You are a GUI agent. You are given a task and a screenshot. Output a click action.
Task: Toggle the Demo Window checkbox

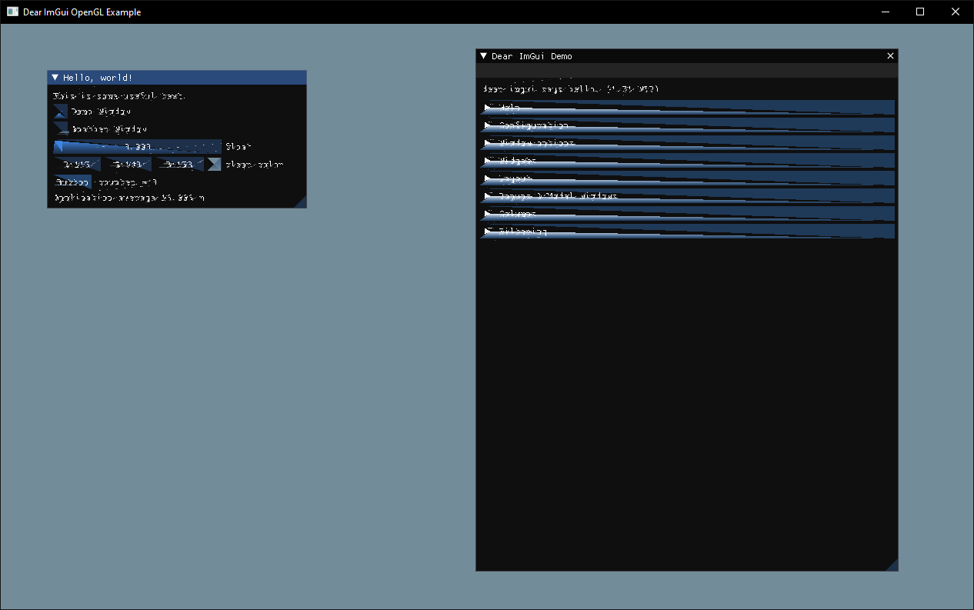[x=61, y=111]
